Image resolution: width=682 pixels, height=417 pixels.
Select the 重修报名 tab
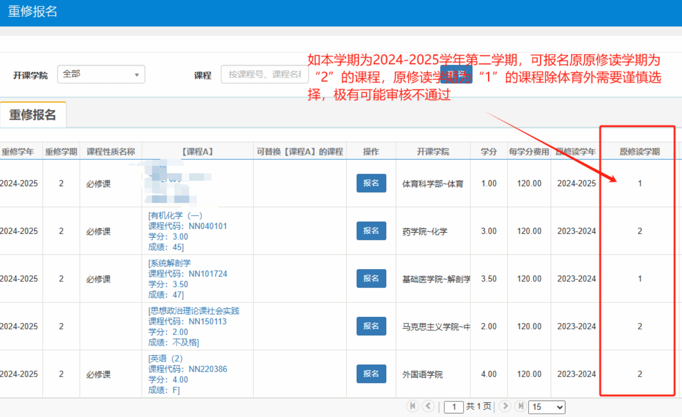pyautogui.click(x=33, y=115)
